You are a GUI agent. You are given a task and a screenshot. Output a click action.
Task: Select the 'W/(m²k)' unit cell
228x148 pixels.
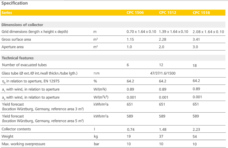100,89
